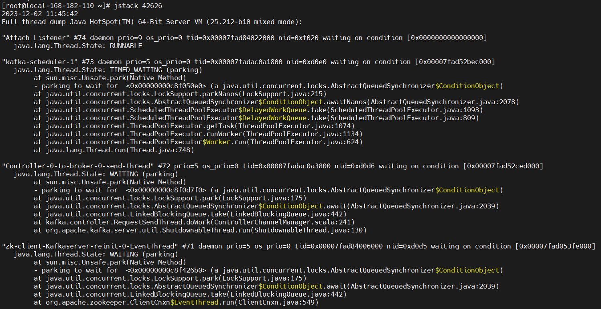Click the frame ending 'ScheduledThreadPoolExecutor.java:1093)'
601x309 pixels.
coord(258,110)
